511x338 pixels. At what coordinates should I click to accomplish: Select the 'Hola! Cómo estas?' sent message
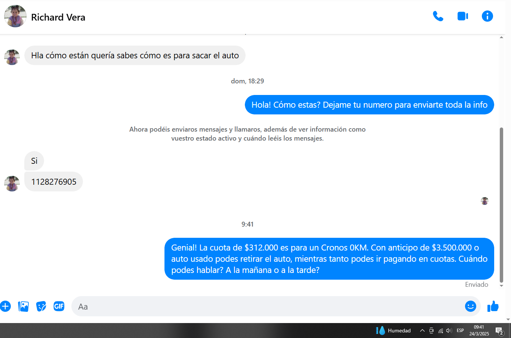tap(369, 105)
